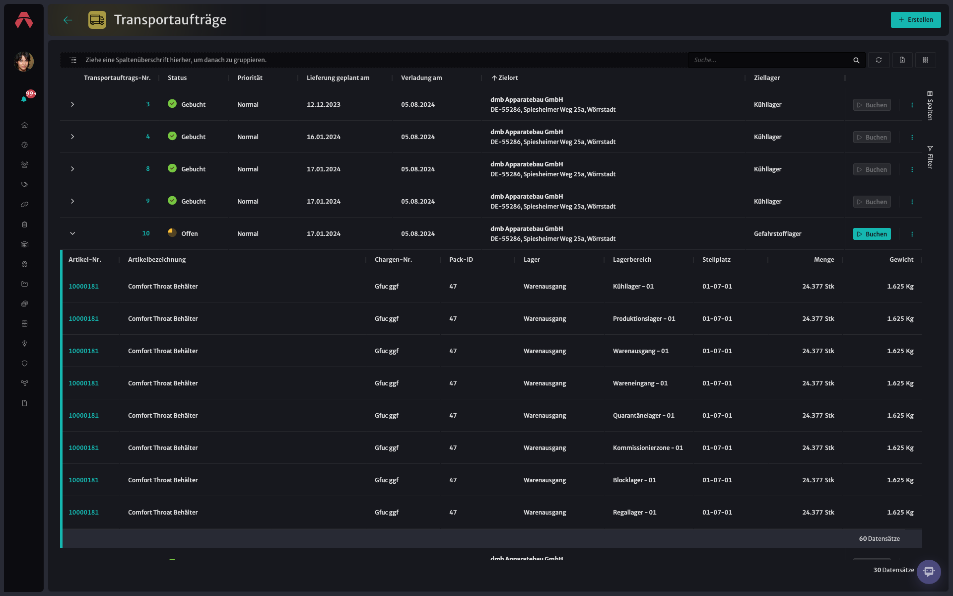The height and width of the screenshot is (596, 953).
Task: Refresh the transport orders table
Action: coord(879,60)
